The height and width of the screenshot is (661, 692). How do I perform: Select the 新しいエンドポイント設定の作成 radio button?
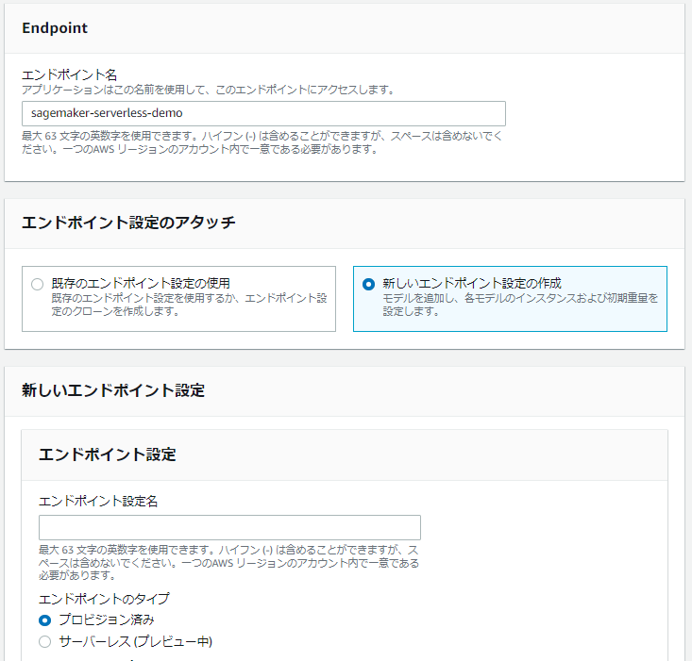pyautogui.click(x=368, y=284)
